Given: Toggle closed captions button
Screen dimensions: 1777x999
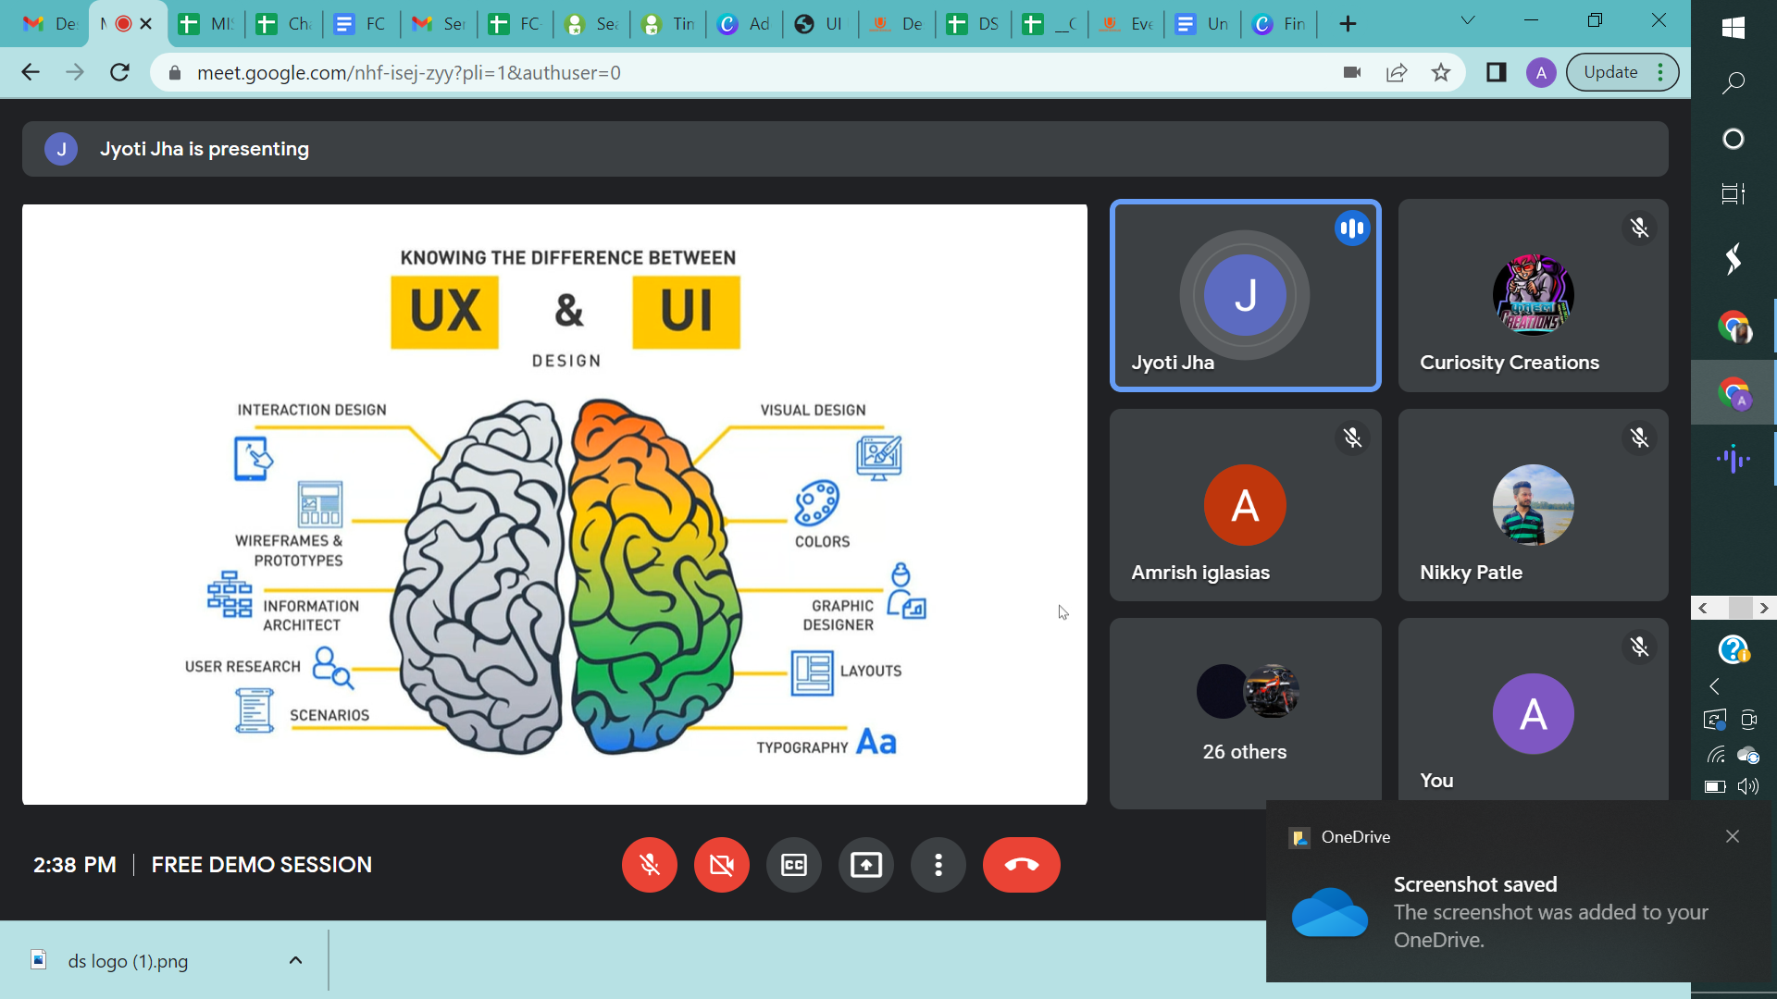Looking at the screenshot, I should click(793, 865).
